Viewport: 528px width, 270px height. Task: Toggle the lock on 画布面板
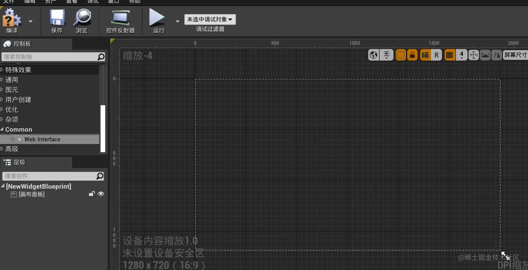coord(92,194)
